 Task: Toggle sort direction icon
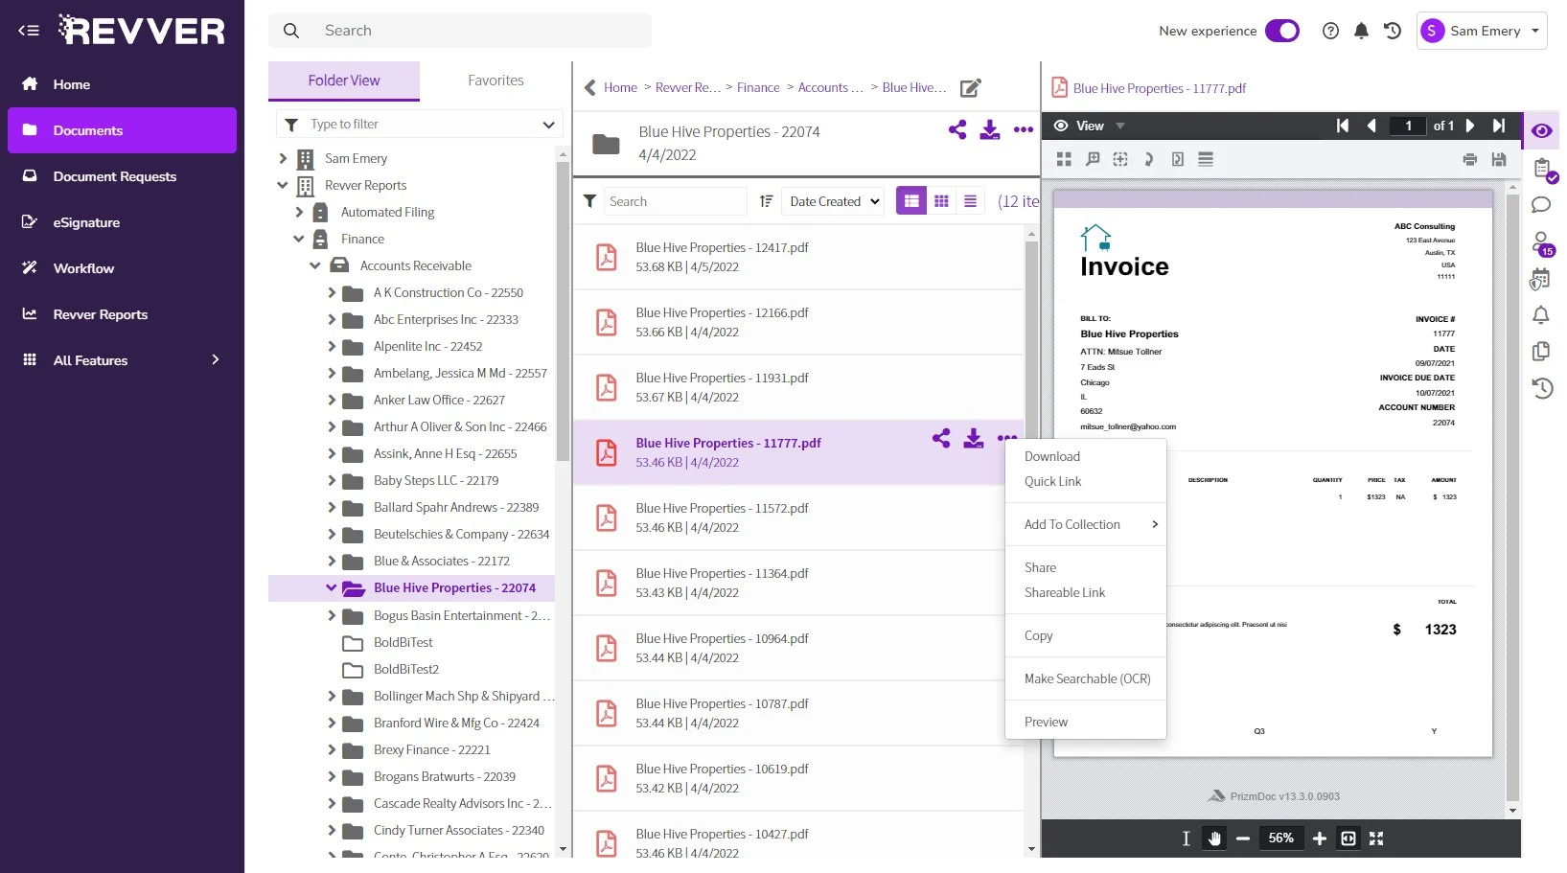[x=767, y=201]
